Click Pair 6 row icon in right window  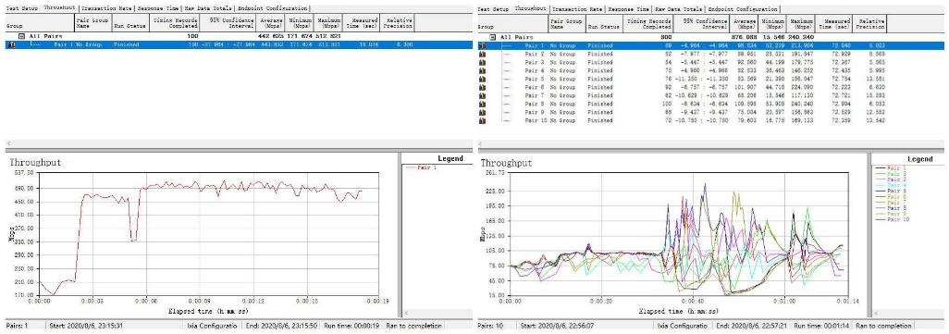point(483,88)
